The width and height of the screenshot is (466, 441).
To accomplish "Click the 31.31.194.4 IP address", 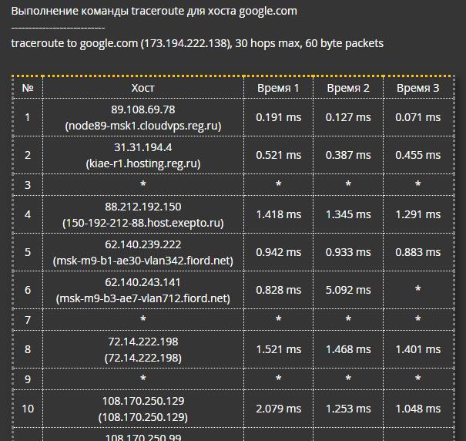I will (143, 147).
